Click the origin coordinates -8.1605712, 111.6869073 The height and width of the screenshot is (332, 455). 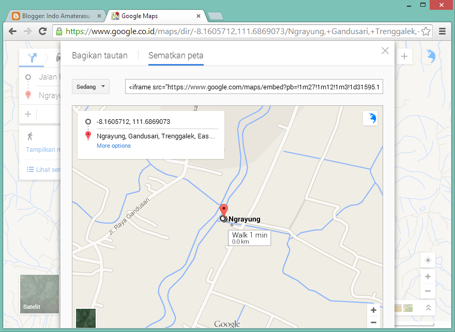point(133,122)
